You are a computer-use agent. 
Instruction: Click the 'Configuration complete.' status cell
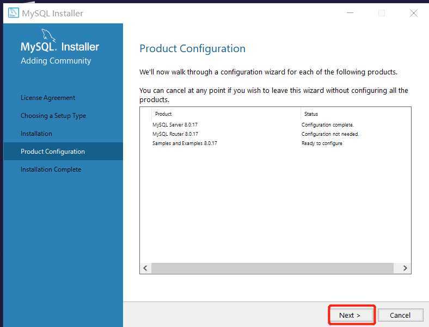tap(328, 125)
